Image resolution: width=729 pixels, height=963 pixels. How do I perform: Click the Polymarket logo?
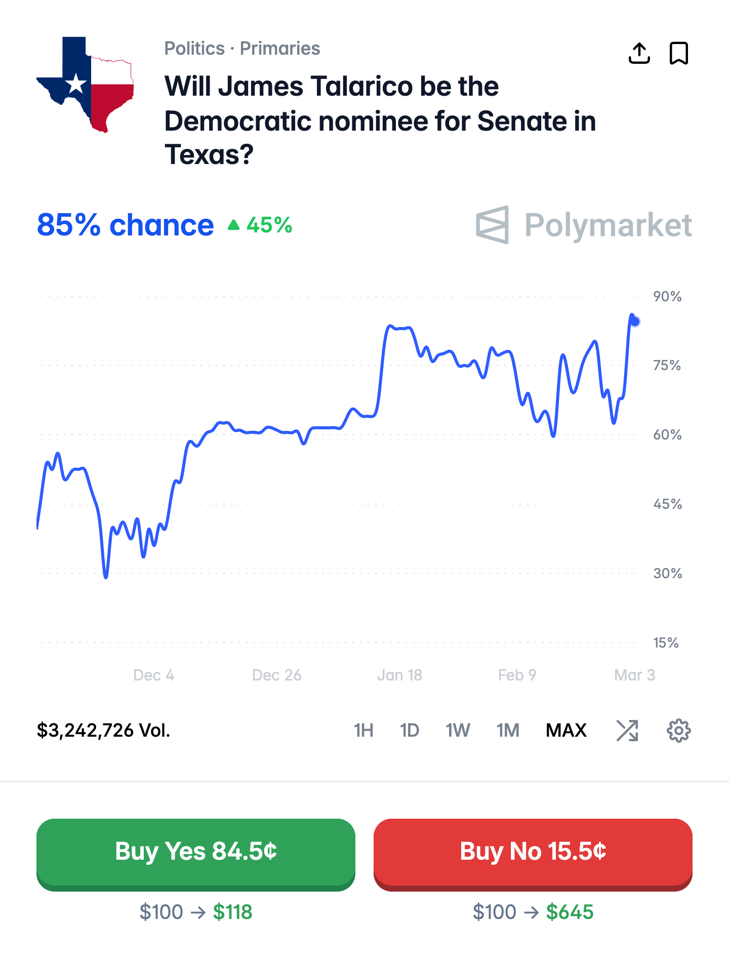click(583, 225)
